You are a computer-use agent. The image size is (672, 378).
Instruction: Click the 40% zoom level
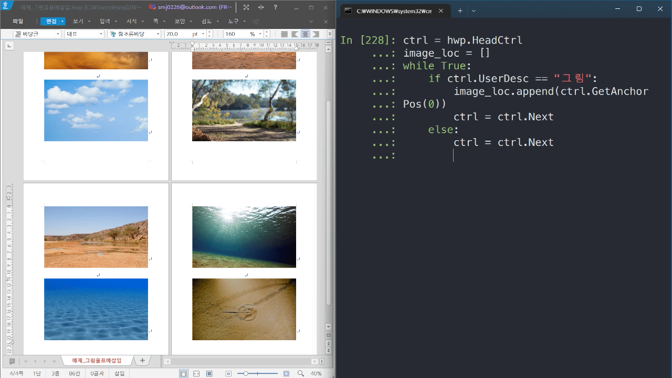[316, 374]
